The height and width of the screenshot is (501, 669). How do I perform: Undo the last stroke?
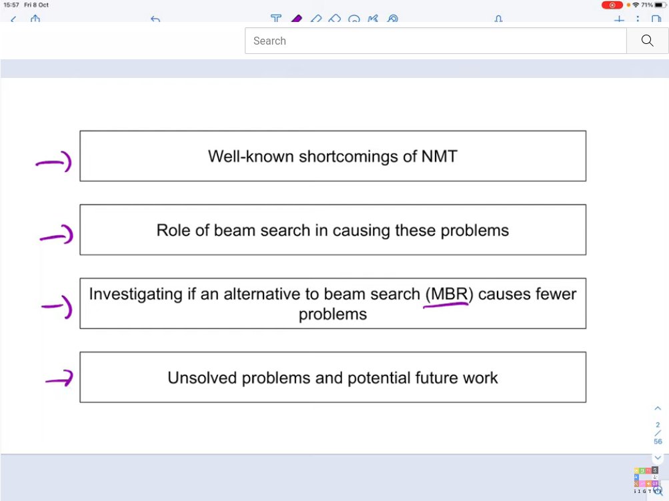tap(155, 19)
